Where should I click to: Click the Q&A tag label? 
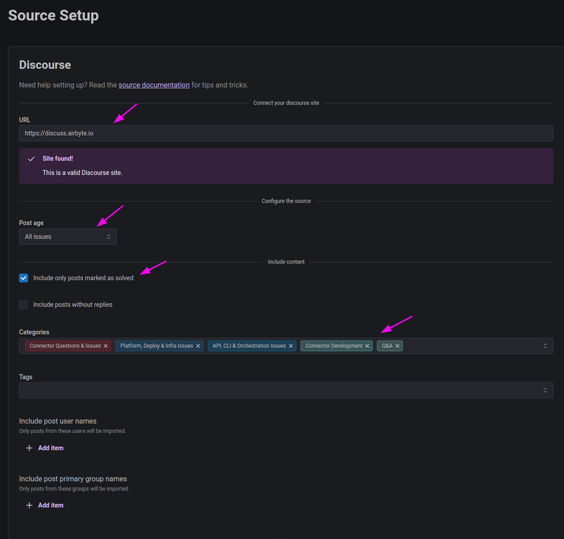[x=387, y=346]
